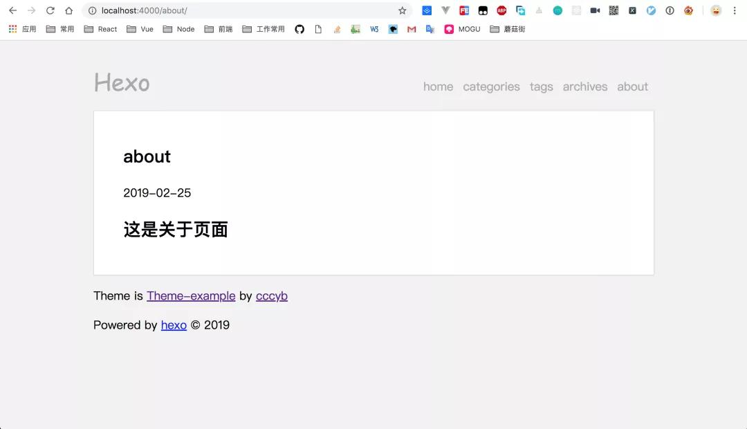Click the screen recorder camera extension icon
747x429 pixels.
click(593, 10)
